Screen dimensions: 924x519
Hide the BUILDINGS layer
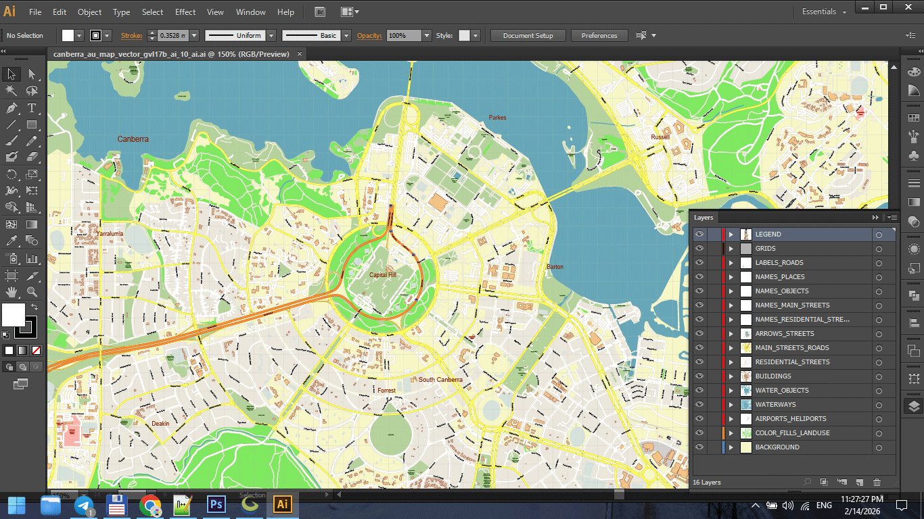point(699,376)
